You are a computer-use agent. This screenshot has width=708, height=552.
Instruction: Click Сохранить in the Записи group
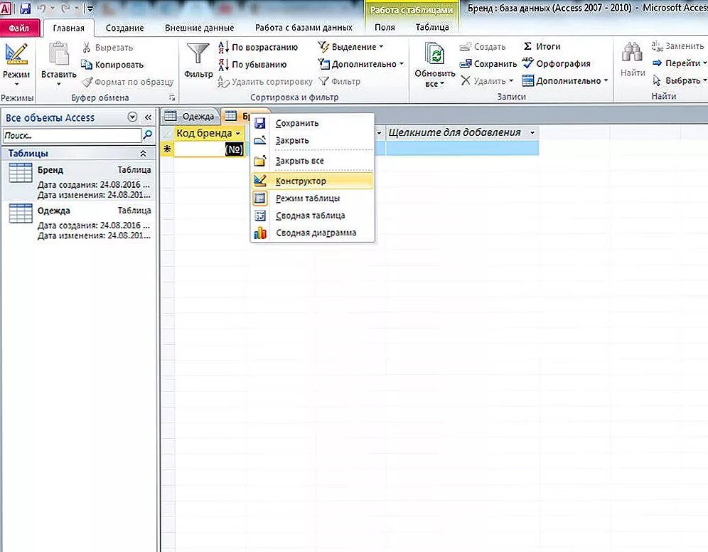pos(488,64)
